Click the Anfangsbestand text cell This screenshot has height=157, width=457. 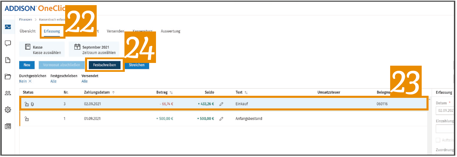(x=249, y=119)
